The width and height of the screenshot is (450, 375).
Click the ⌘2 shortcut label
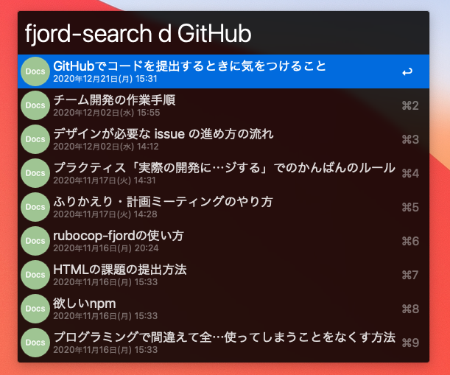[x=410, y=105]
